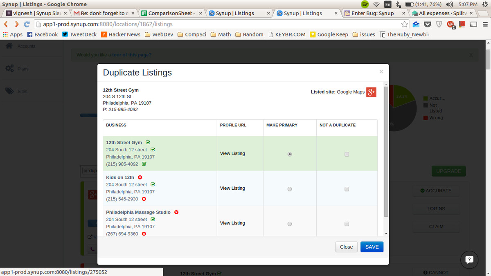Click the AdBlock Plus extension icon
491x276 pixels.
(x=450, y=25)
